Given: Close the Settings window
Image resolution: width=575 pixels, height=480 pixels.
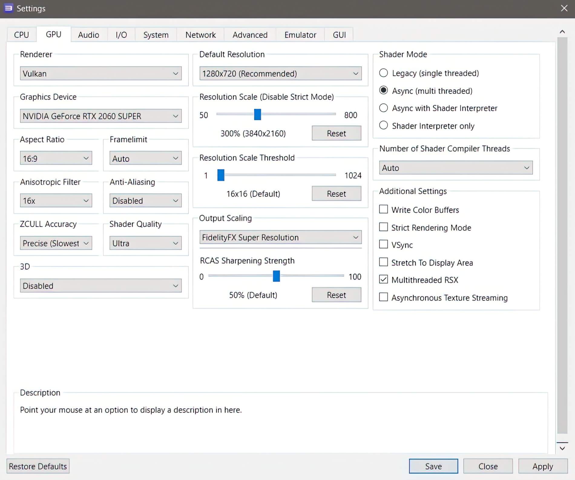Looking at the screenshot, I should (564, 8).
